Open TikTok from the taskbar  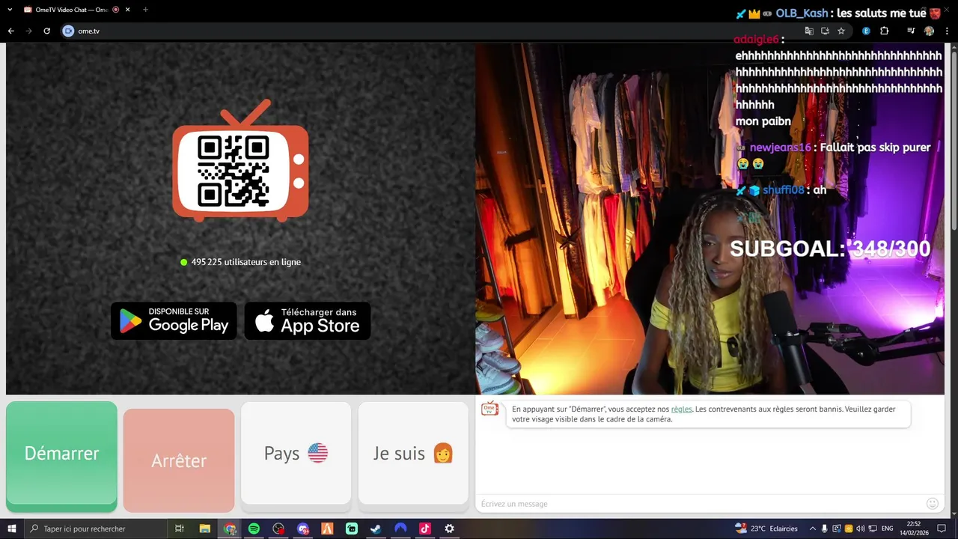(425, 529)
